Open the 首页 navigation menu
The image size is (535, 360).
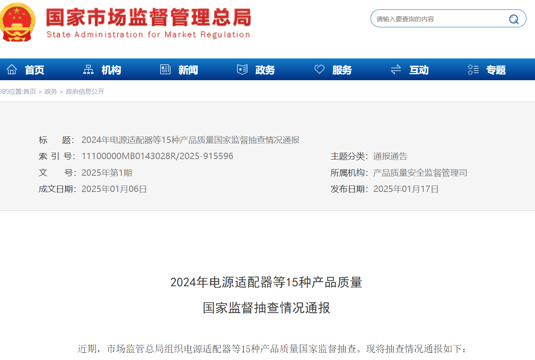(35, 70)
